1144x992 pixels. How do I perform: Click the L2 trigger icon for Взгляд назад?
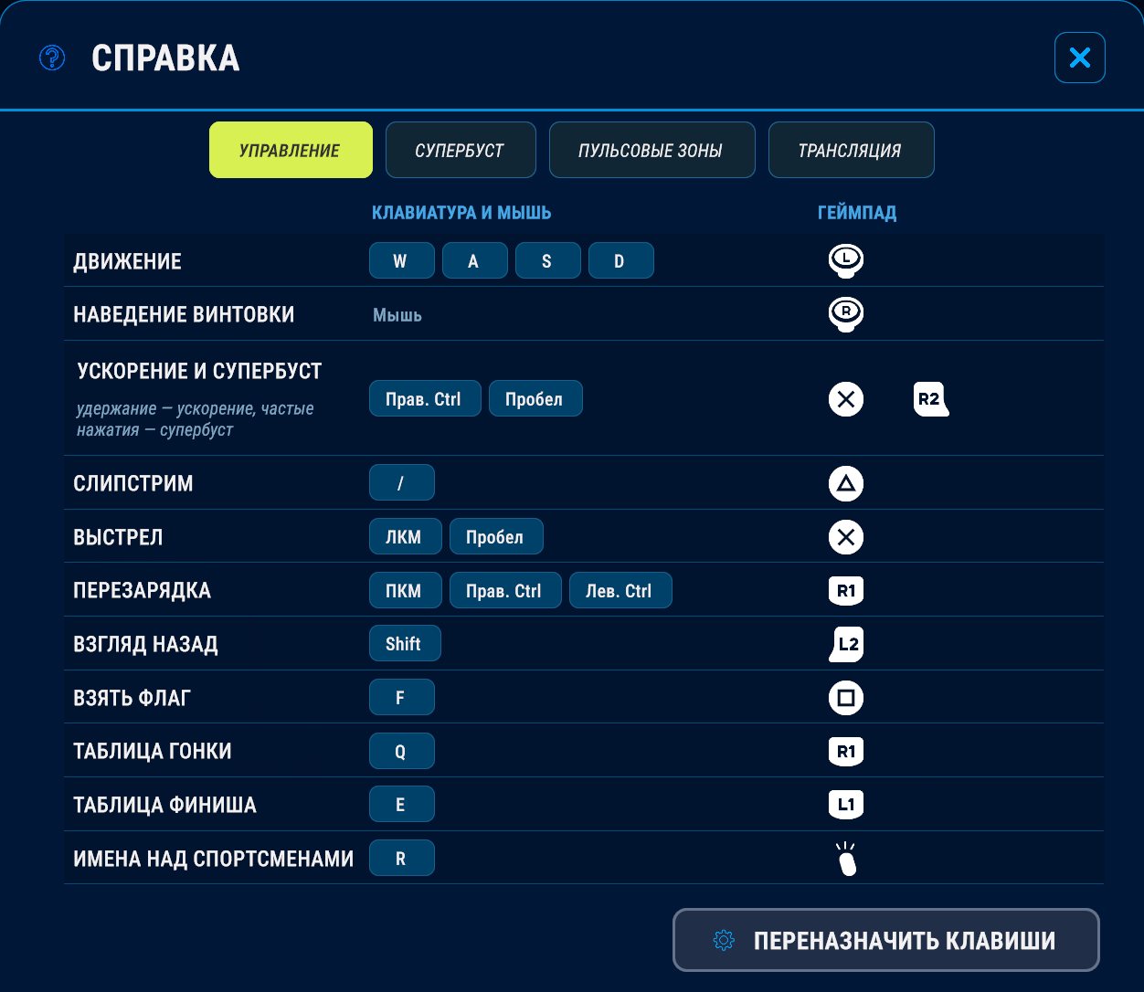846,644
